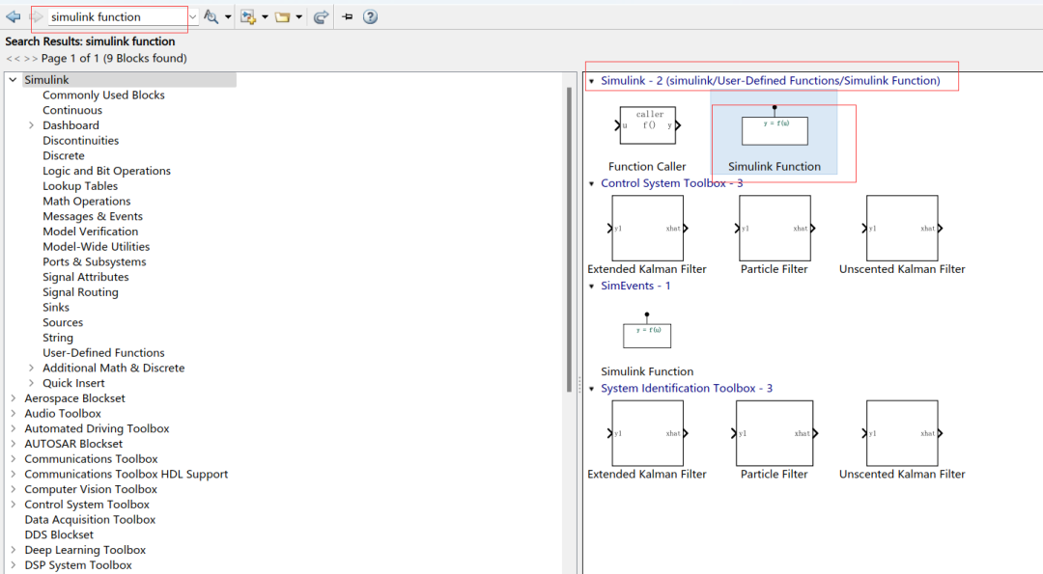The width and height of the screenshot is (1043, 574).
Task: Click the forward navigation arrow
Action: 35,16
